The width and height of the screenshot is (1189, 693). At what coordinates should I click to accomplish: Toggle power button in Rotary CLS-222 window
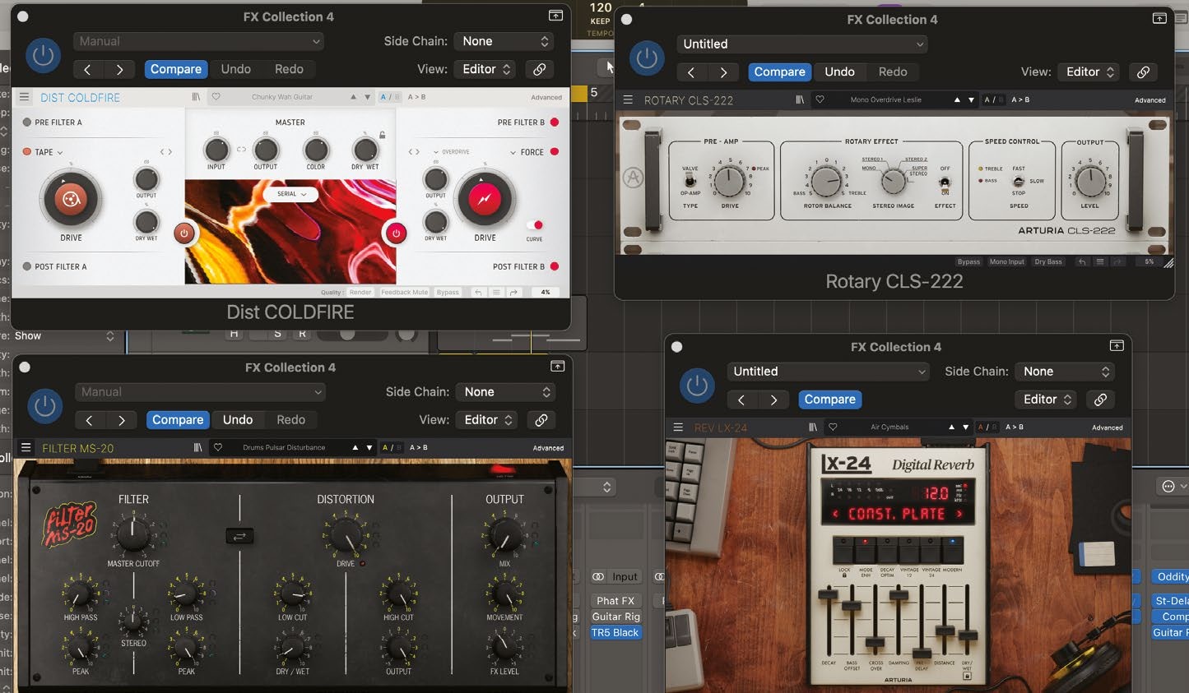(x=647, y=58)
